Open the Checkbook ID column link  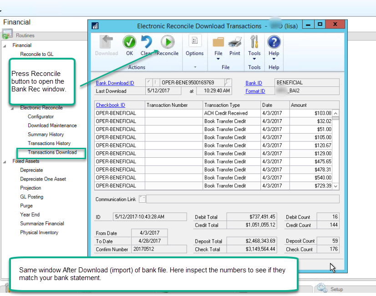112,105
